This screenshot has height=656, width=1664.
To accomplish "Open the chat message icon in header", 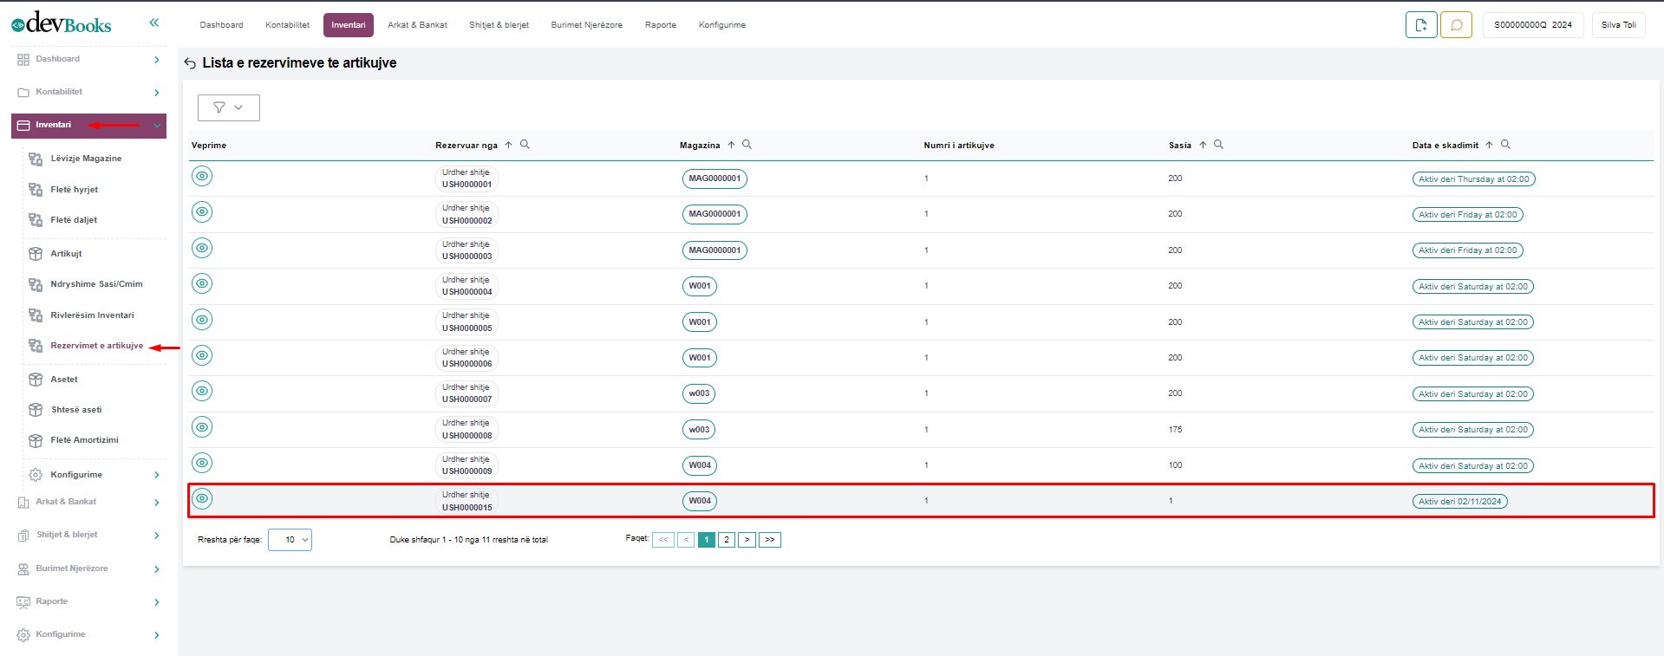I will click(x=1456, y=25).
